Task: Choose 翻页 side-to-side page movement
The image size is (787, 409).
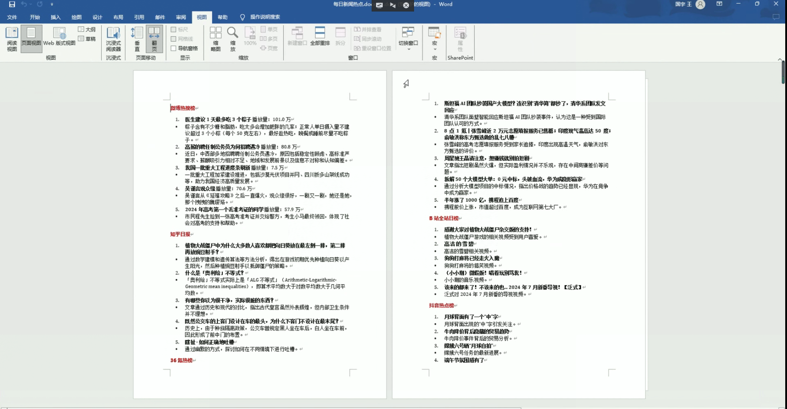Action: pyautogui.click(x=154, y=38)
